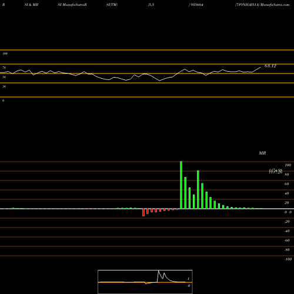Click the '70' level label on RSI axis
Viewport: 294px width, 294px height.
point(4,68)
